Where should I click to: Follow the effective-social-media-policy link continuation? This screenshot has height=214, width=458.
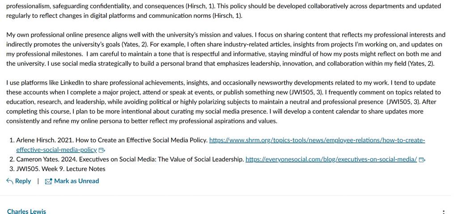56,150
